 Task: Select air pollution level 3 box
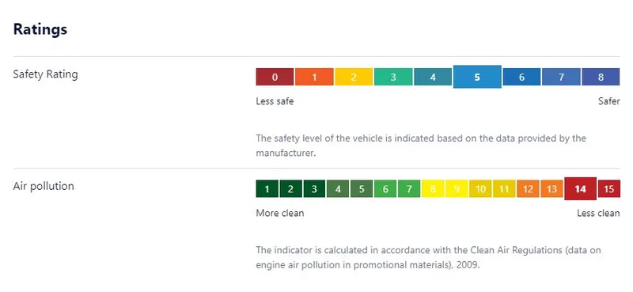click(314, 188)
